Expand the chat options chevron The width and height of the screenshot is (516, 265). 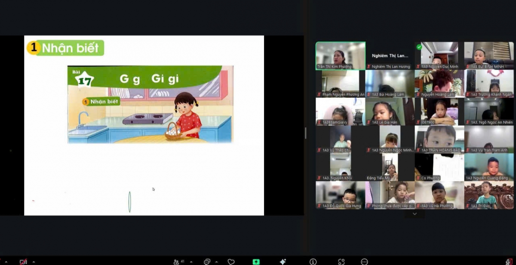point(217,262)
